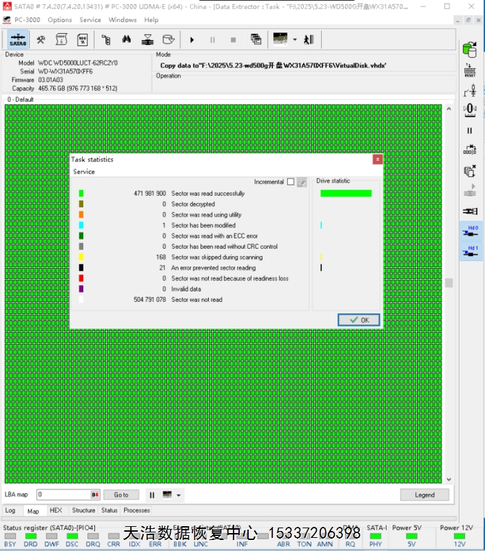Click the exit running-man toolbar icon
This screenshot has height=551, width=485.
311,39
